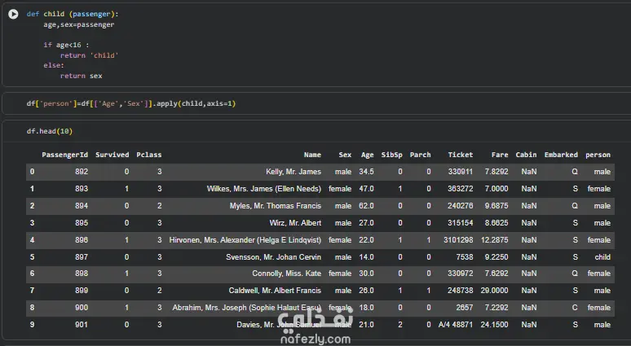Select the Fare column header

pyautogui.click(x=500, y=155)
